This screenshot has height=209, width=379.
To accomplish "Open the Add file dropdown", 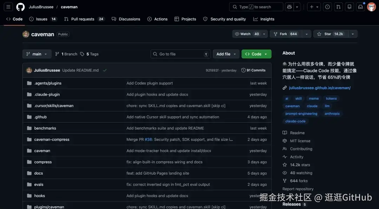I will 226,54.
